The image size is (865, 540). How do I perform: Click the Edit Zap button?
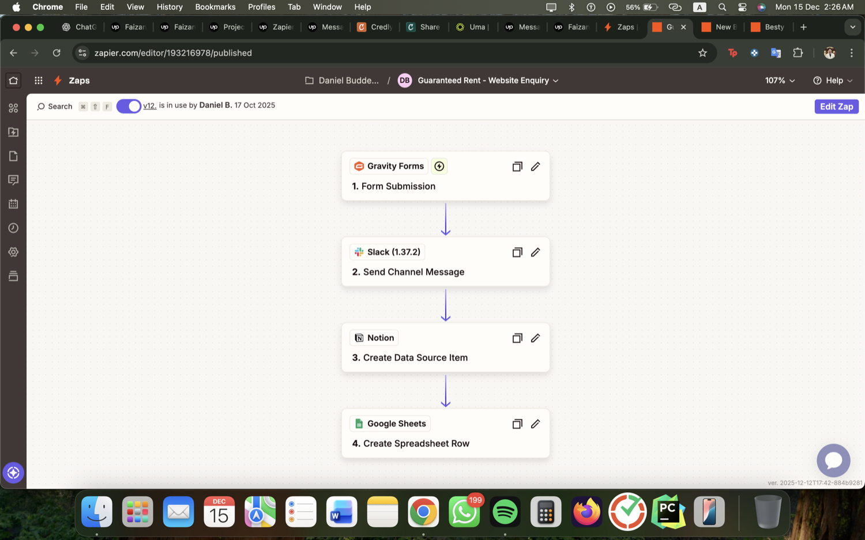[836, 107]
